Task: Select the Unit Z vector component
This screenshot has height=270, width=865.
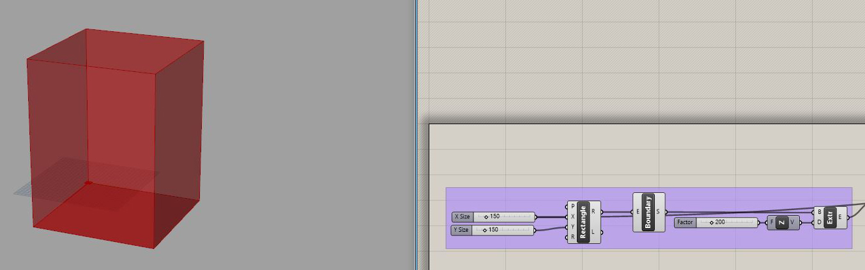Action: 783,222
